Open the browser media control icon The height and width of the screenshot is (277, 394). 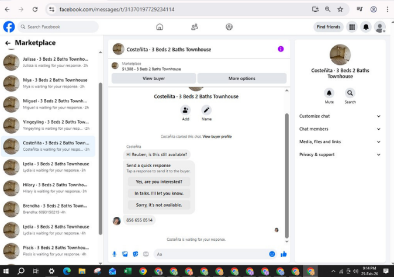tap(360, 9)
